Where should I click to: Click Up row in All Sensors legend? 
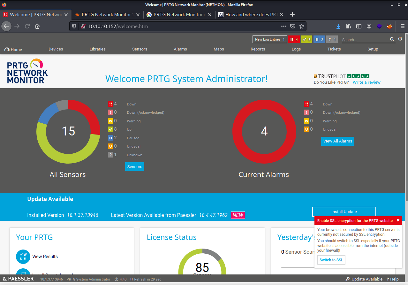click(120, 129)
